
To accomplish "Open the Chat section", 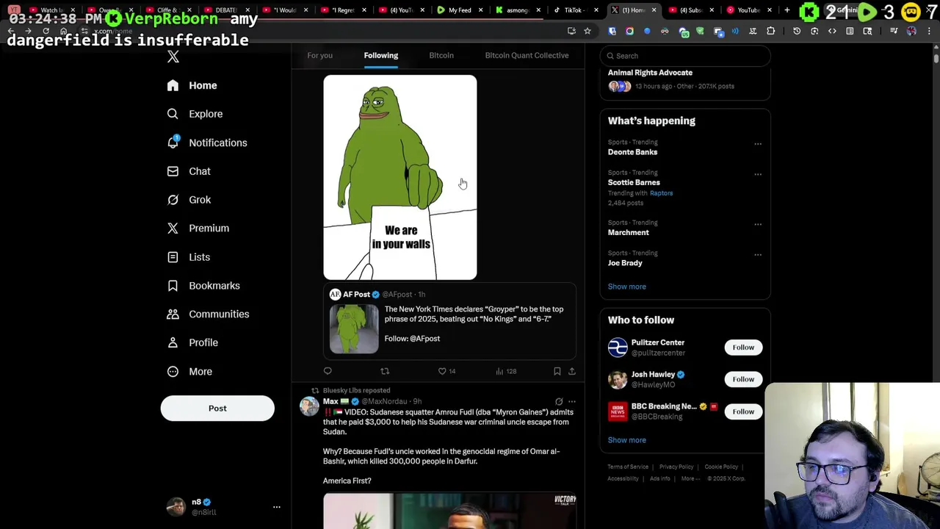I will click(x=189, y=171).
